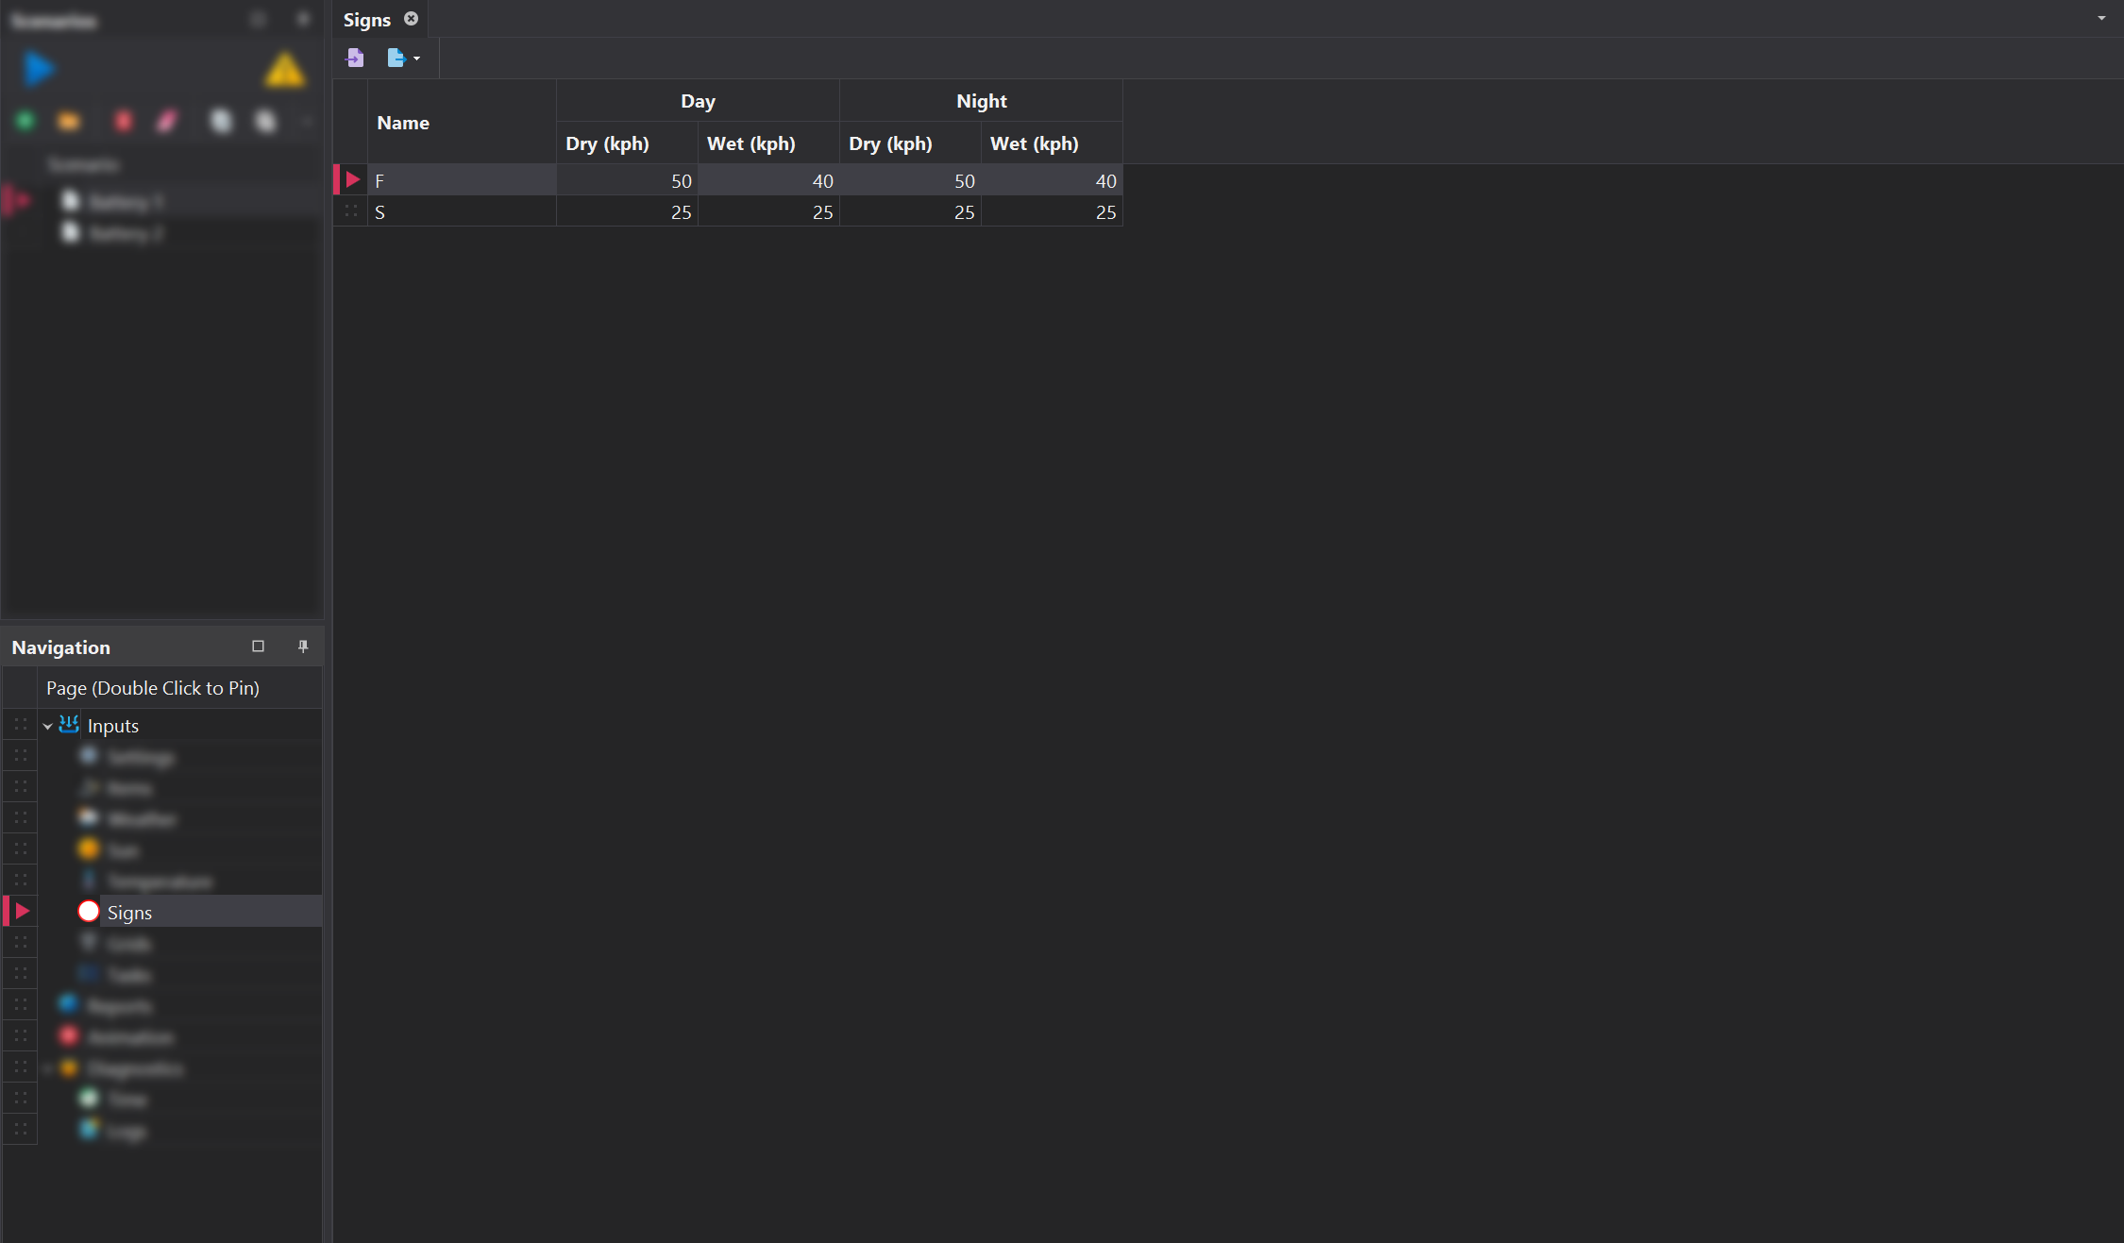Toggle the pin on the Navigation panel
2124x1243 pixels.
[303, 646]
